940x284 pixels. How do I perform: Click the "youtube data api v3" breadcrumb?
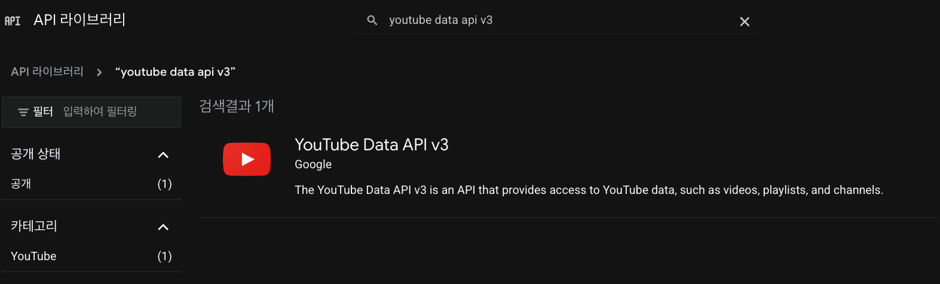[x=175, y=72]
